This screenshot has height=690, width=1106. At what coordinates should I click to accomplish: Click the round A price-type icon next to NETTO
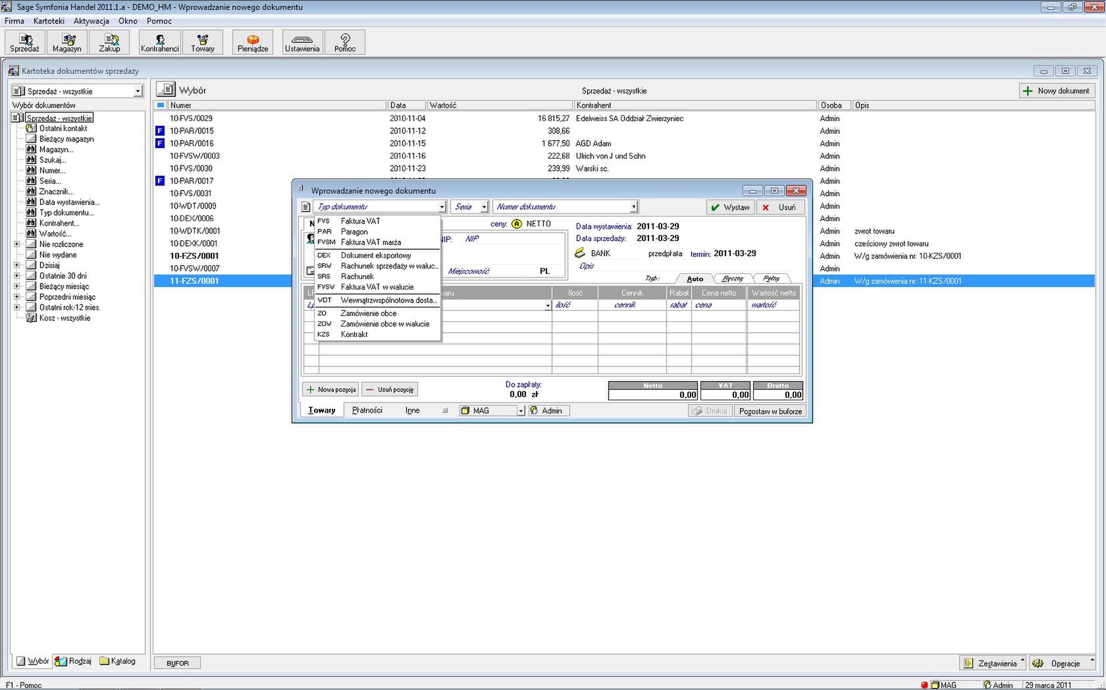click(x=517, y=224)
